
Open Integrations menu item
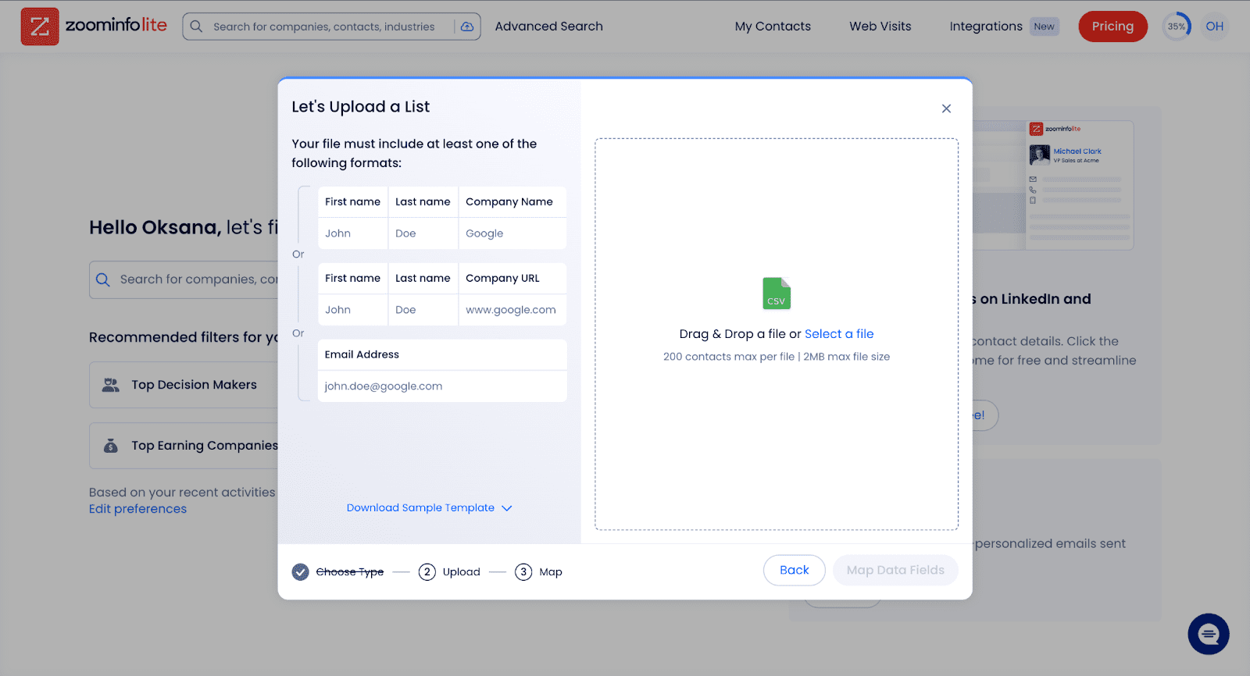point(986,27)
